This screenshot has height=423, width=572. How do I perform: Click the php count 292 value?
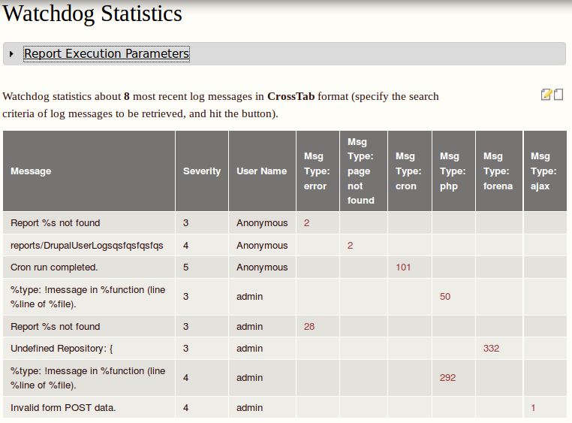447,377
